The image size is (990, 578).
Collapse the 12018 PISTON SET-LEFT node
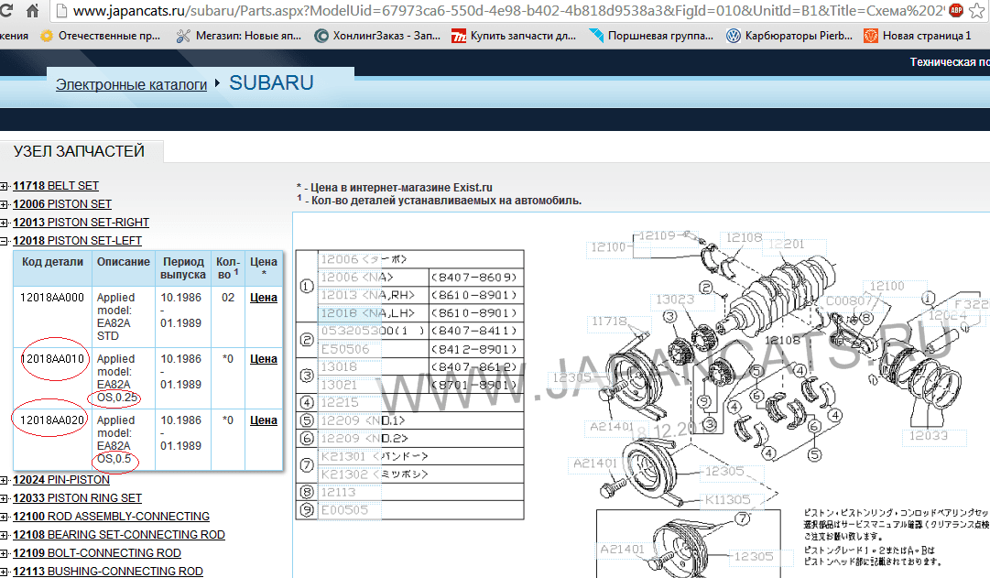(4, 241)
